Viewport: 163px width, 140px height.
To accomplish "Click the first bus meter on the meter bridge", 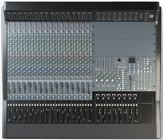I will (98, 16).
